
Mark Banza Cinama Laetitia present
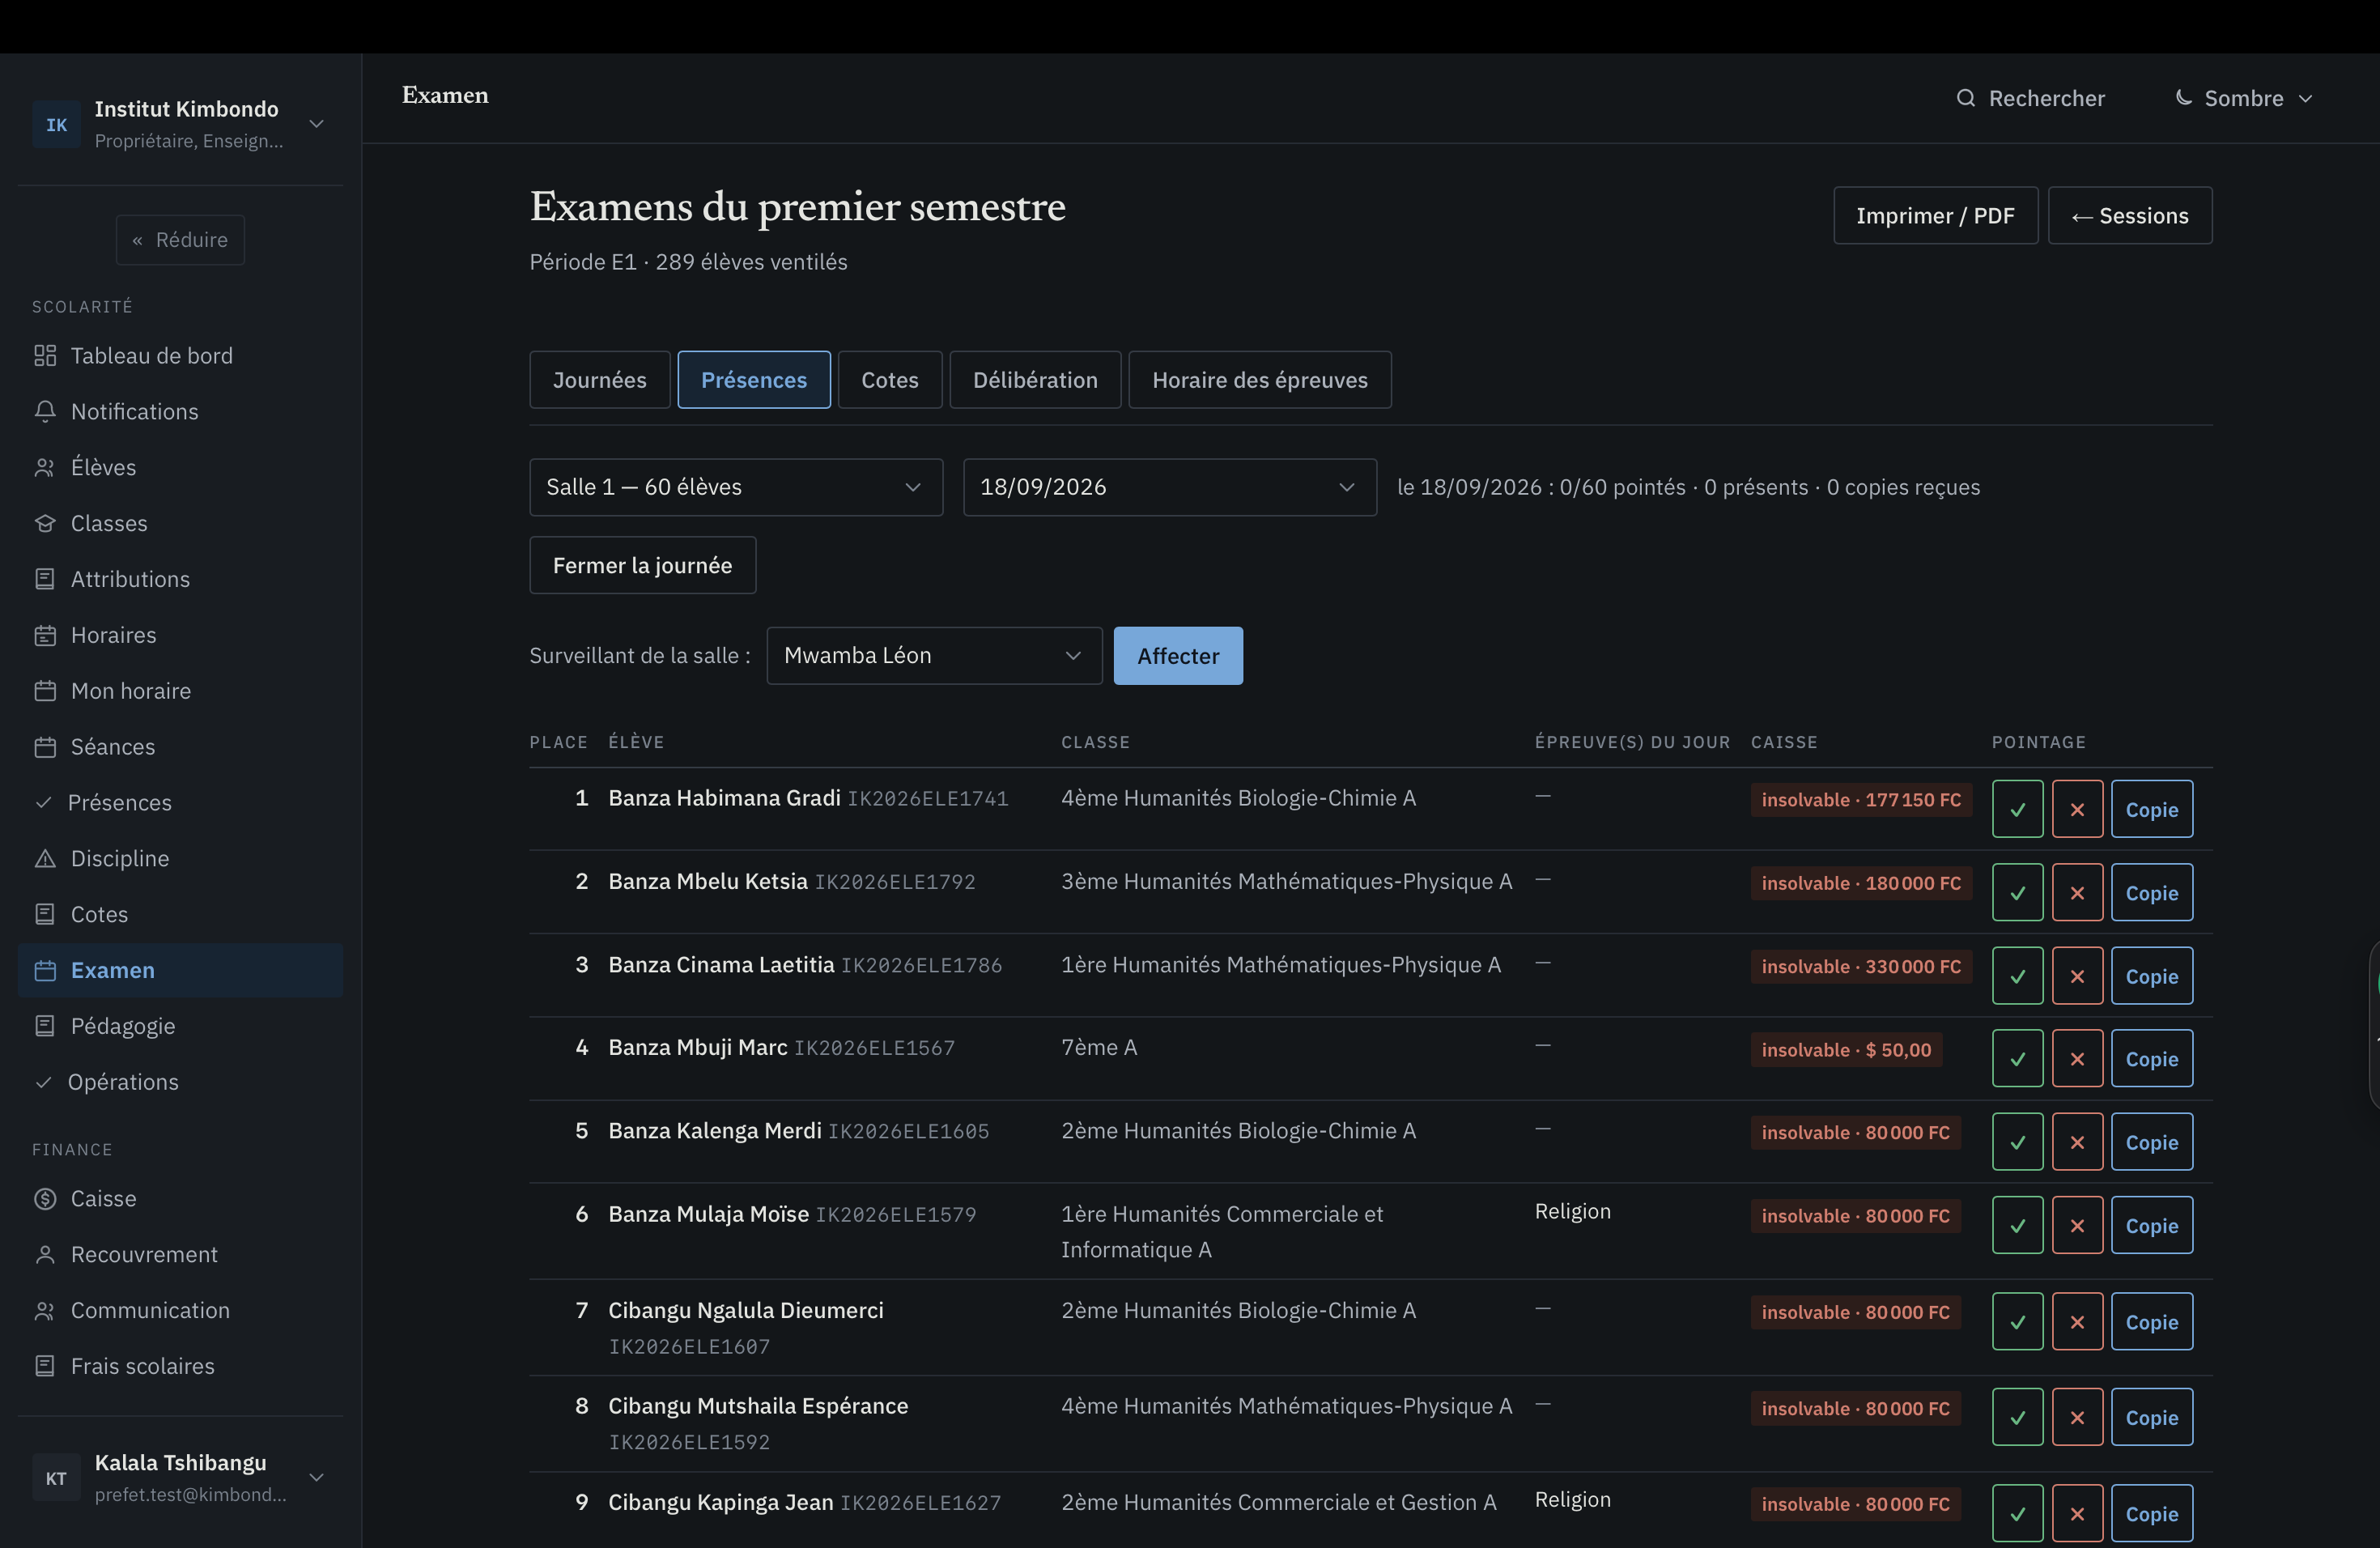[2017, 976]
